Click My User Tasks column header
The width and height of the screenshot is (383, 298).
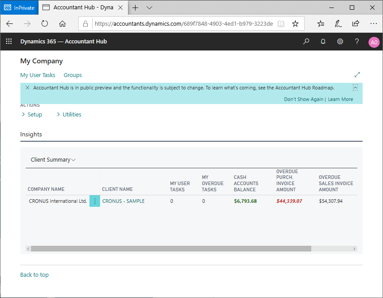180,186
